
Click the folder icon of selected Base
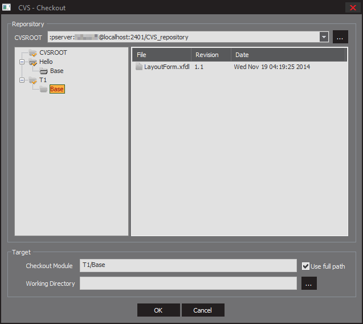pos(43,90)
